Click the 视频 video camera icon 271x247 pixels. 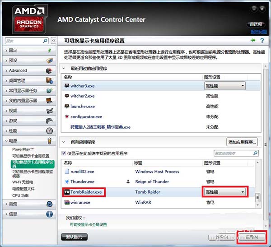point(50,111)
